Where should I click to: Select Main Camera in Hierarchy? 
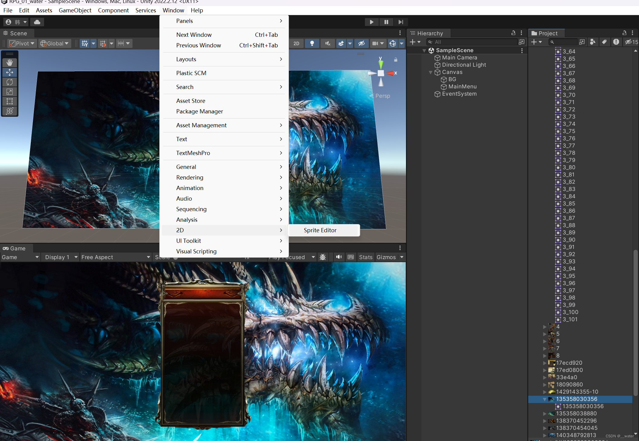pos(459,58)
